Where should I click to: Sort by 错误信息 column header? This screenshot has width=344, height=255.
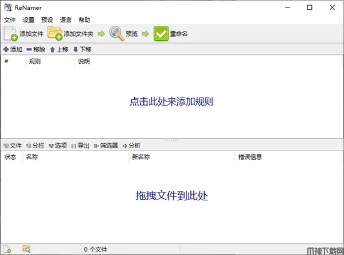[x=289, y=157]
